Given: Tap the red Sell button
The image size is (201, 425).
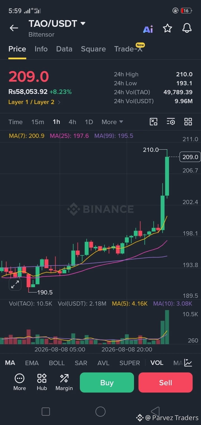Looking at the screenshot, I should 166,382.
